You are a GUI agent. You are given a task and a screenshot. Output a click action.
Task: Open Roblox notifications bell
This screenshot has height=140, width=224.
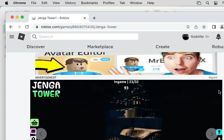coord(218,37)
